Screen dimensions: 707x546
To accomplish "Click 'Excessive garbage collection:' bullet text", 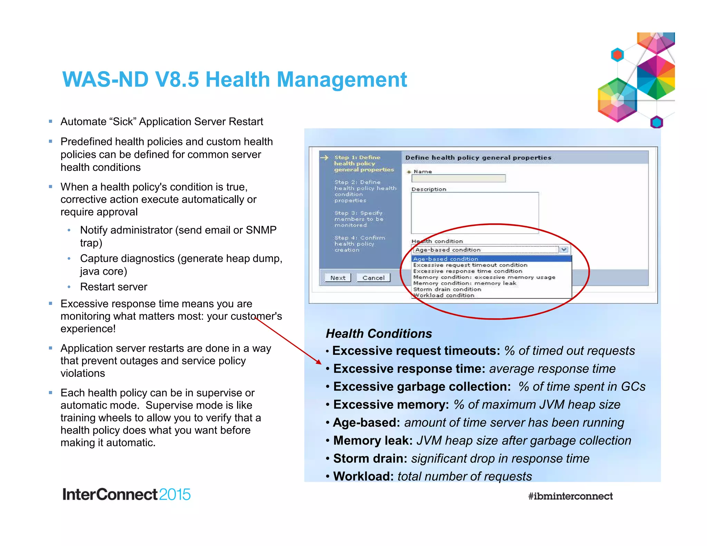I will coord(422,387).
